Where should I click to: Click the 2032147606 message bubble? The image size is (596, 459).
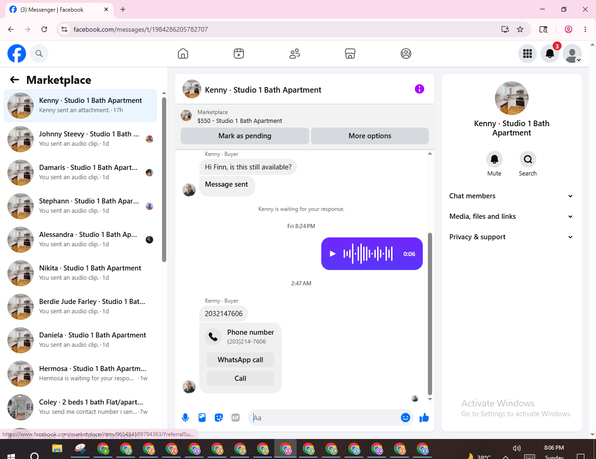tap(223, 314)
